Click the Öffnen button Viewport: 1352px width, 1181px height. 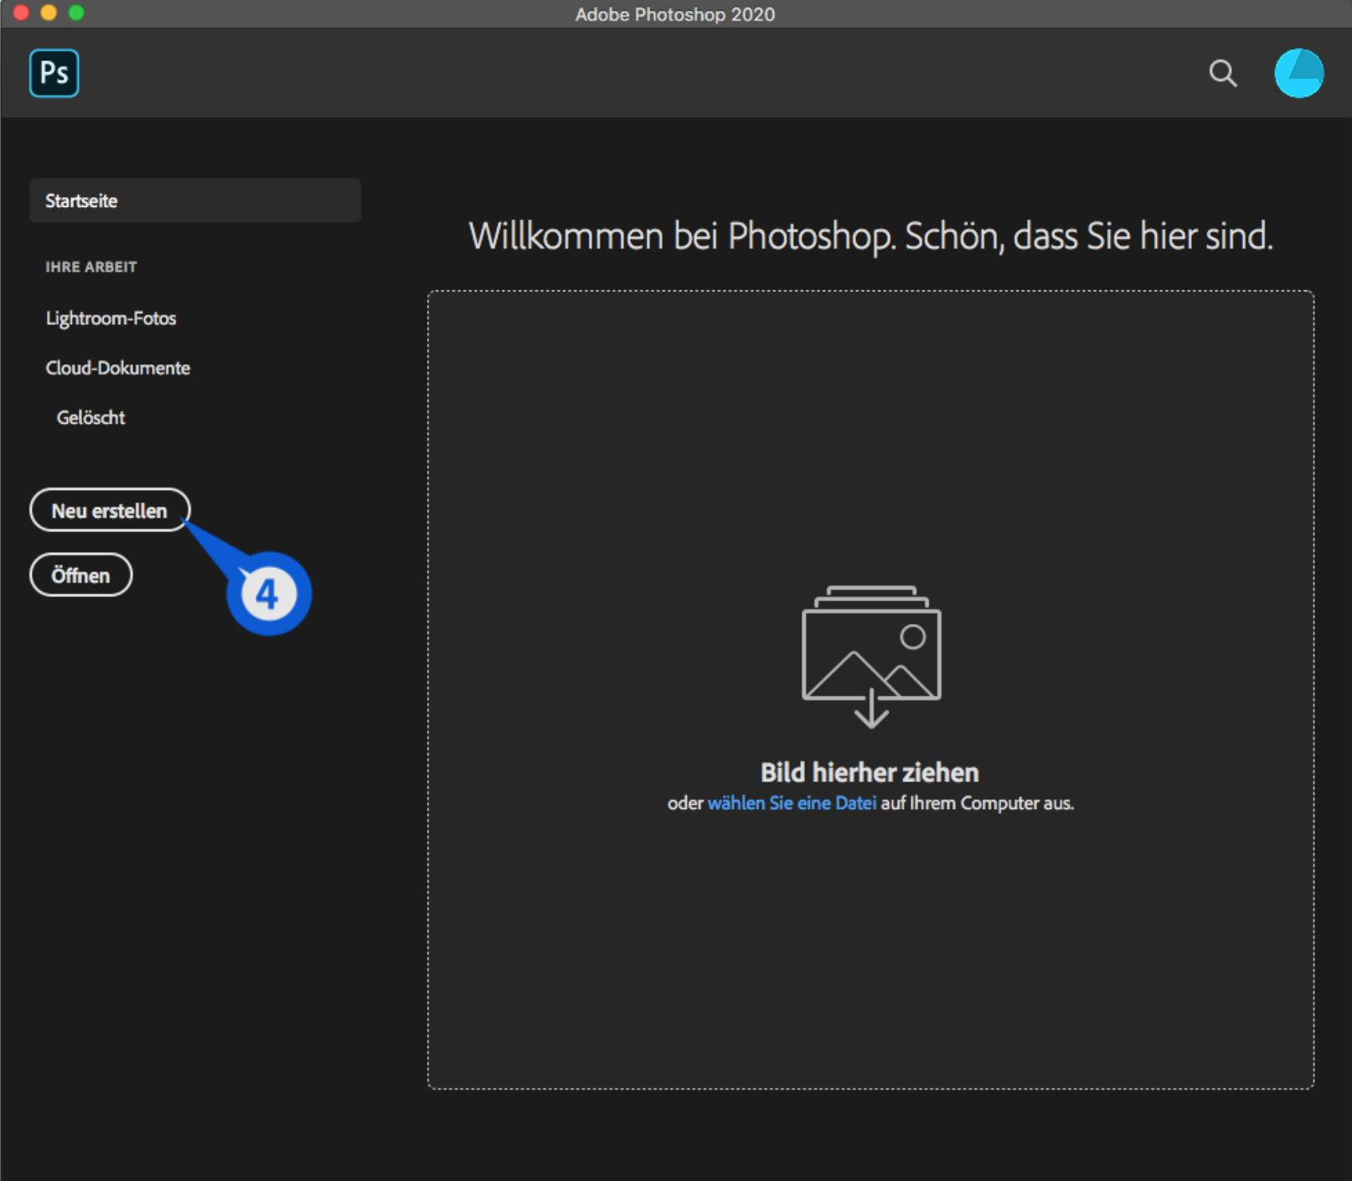pyautogui.click(x=80, y=575)
